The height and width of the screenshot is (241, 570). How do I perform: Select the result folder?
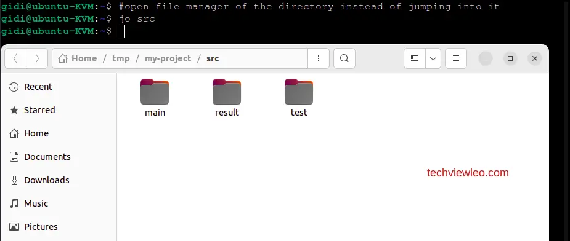(227, 98)
